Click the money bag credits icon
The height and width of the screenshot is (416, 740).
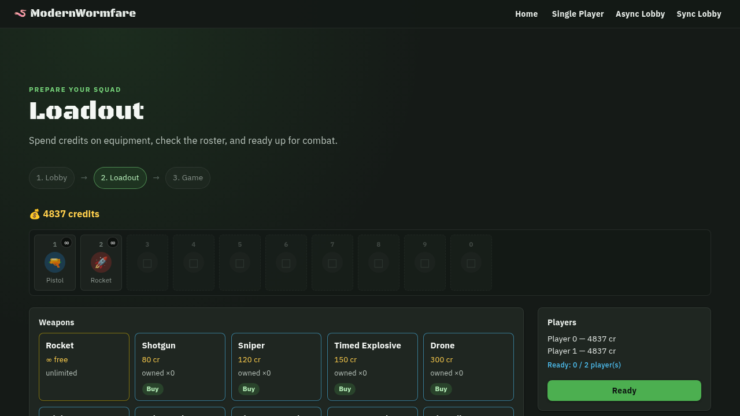click(x=35, y=214)
